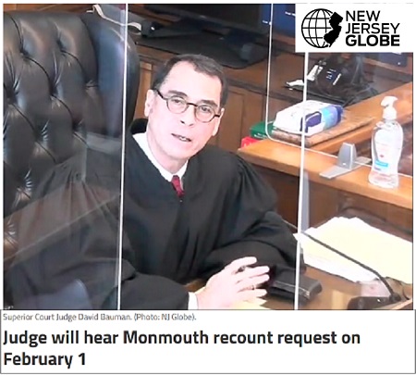Viewport: 416px width, 375px height.
Task: Click the judge's round eyeglasses in the photo
Action: [x=187, y=106]
